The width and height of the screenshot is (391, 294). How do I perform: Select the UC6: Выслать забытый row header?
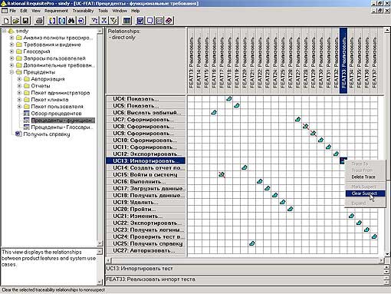(146, 113)
